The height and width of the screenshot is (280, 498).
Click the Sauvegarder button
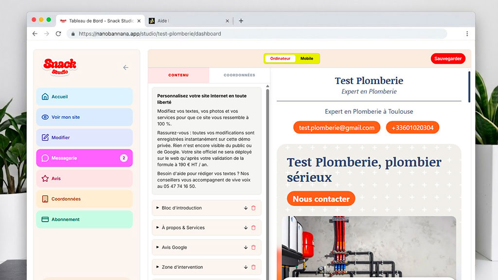(x=448, y=58)
